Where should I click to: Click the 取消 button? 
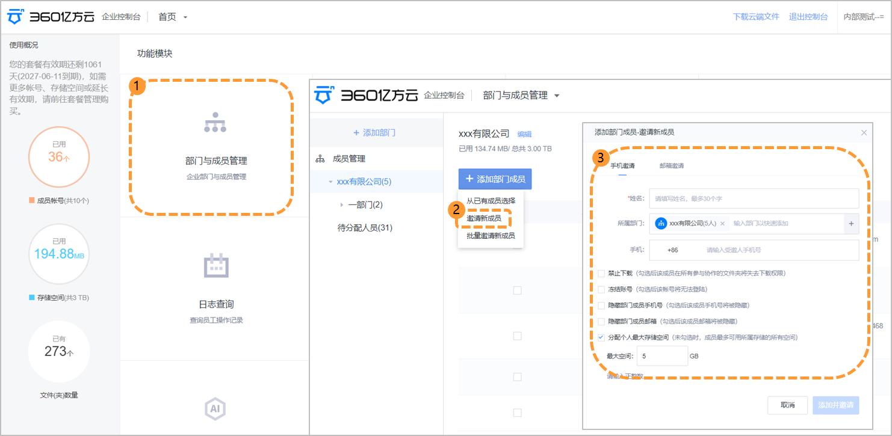click(x=787, y=405)
